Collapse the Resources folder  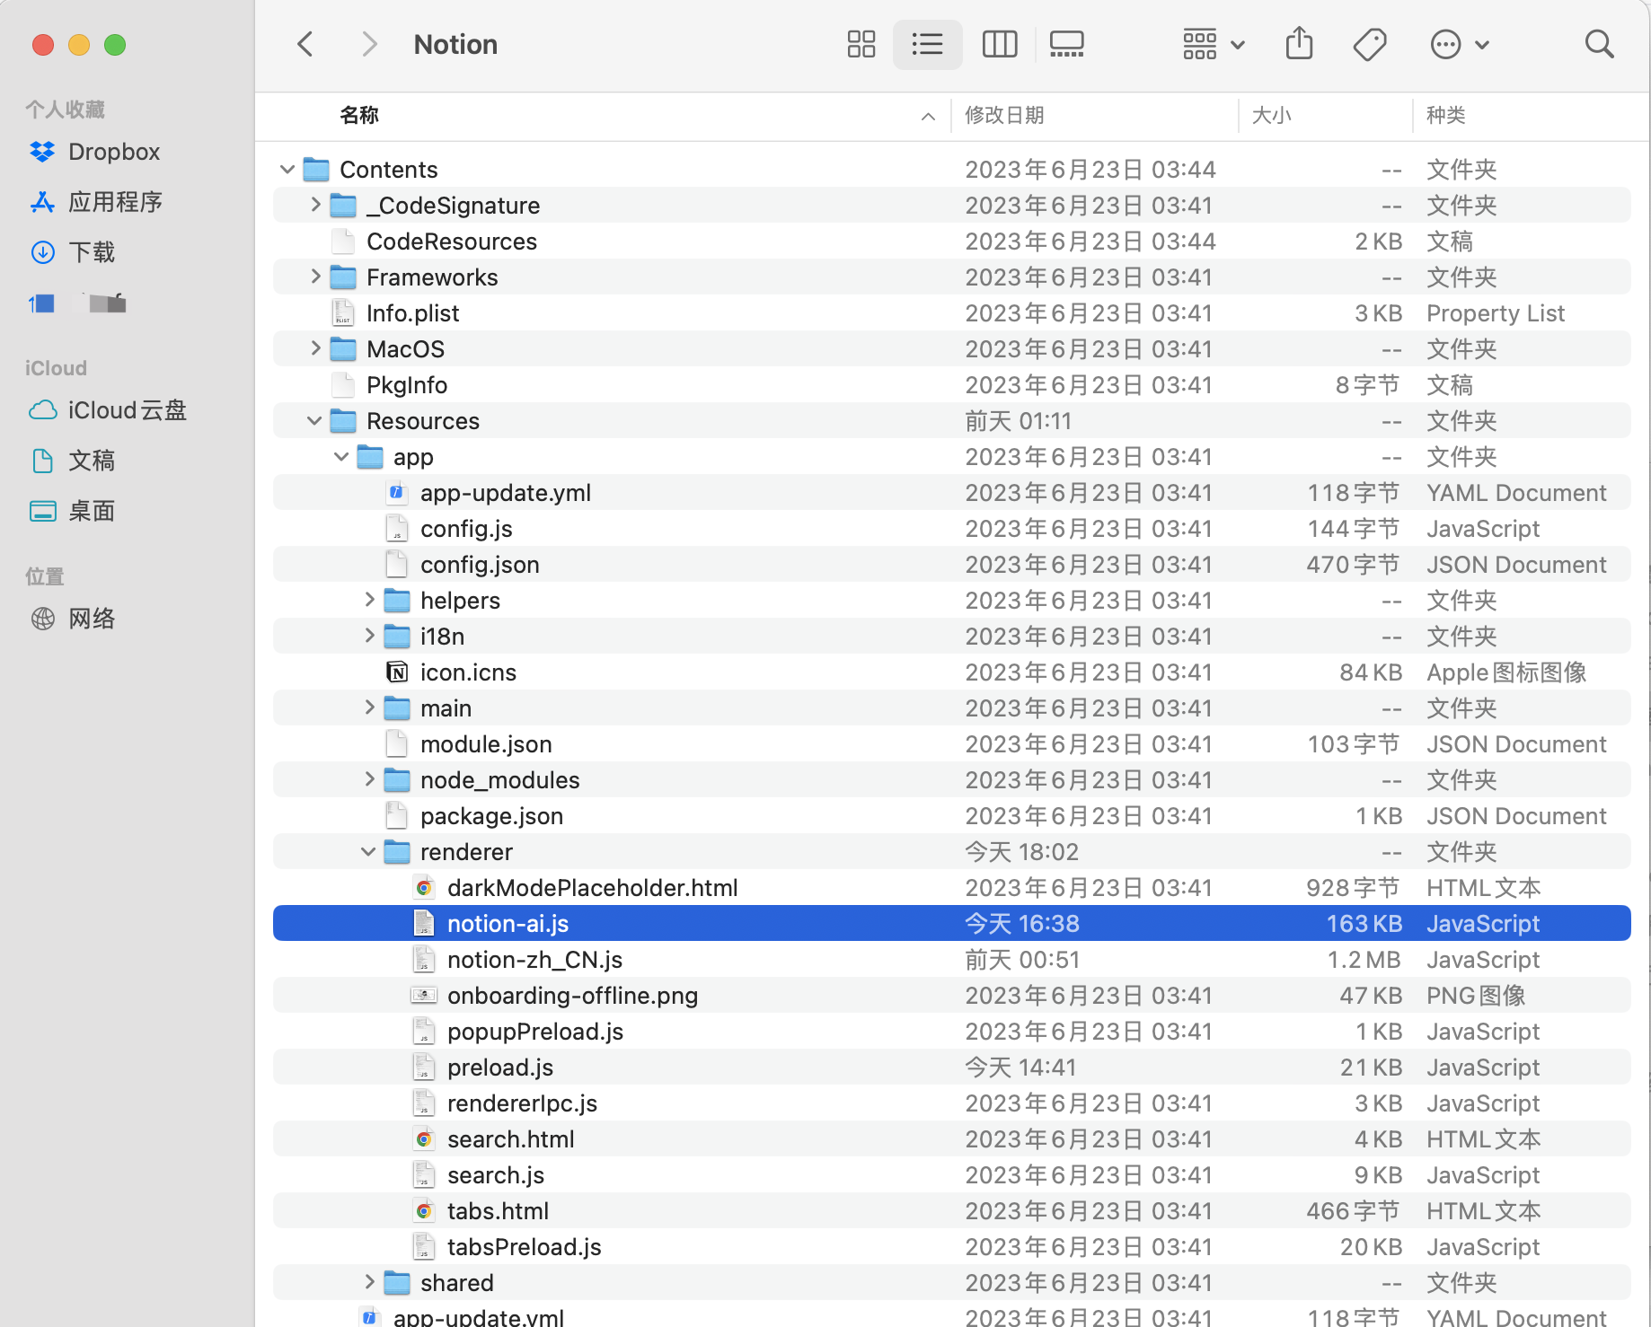pos(314,420)
